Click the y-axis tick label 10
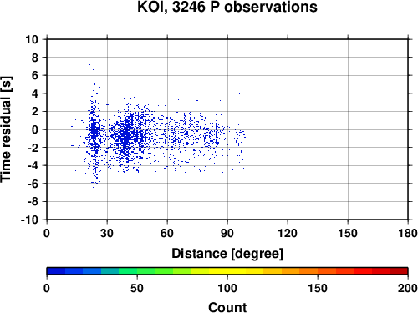The height and width of the screenshot is (313, 418). coord(32,39)
